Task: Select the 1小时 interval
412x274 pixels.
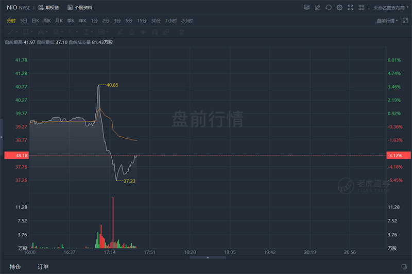Action: (x=171, y=21)
